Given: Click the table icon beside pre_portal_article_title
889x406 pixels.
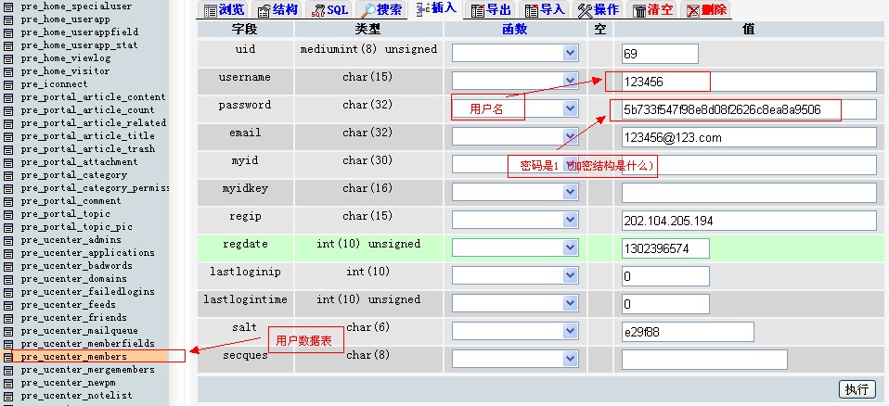Looking at the screenshot, I should click(8, 136).
